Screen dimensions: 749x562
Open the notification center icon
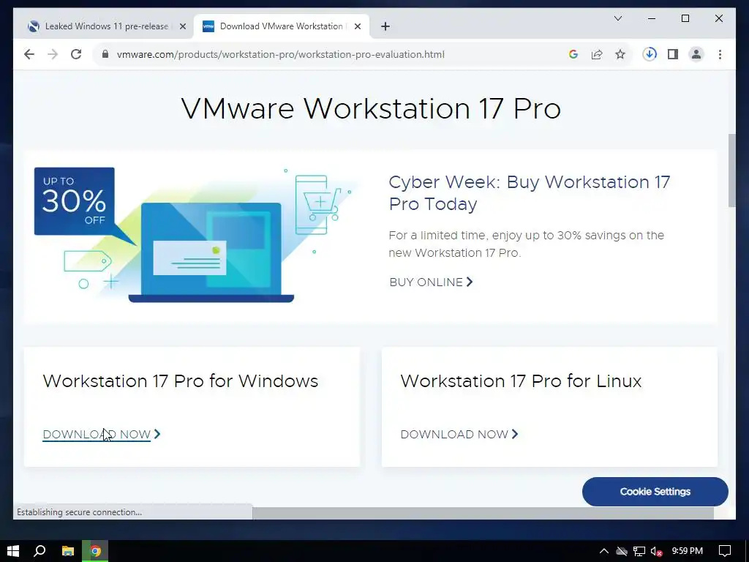pos(725,551)
